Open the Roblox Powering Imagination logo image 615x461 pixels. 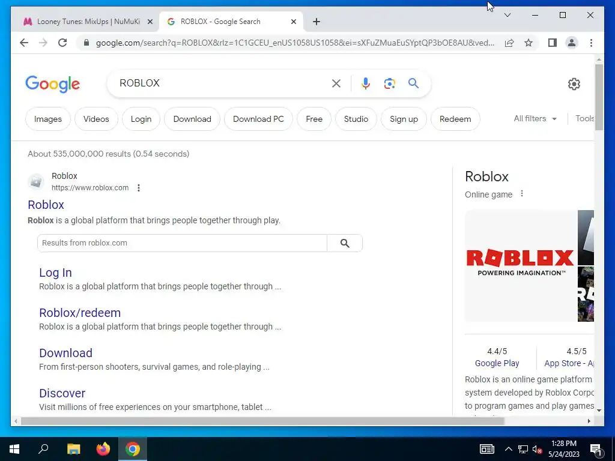point(520,266)
